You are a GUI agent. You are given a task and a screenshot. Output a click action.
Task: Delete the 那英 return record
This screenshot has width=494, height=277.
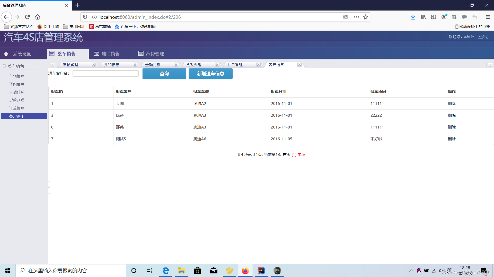pos(452,127)
